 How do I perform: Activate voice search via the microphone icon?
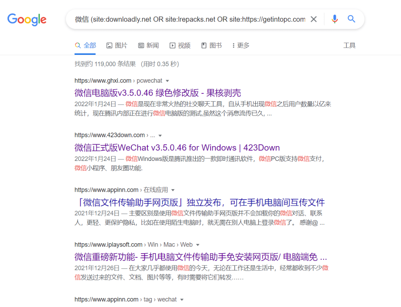click(x=335, y=19)
